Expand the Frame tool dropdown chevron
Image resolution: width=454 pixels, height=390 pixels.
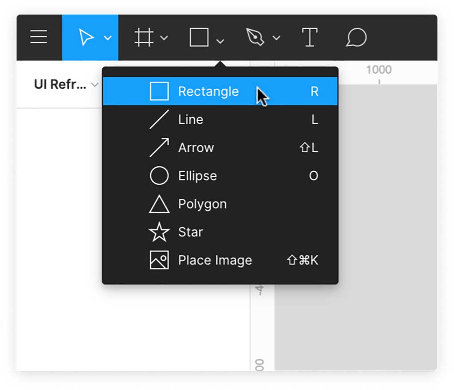164,38
